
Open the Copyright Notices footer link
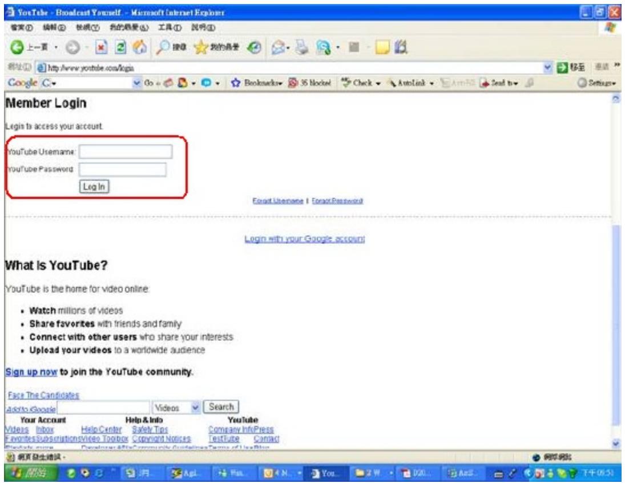coord(162,438)
